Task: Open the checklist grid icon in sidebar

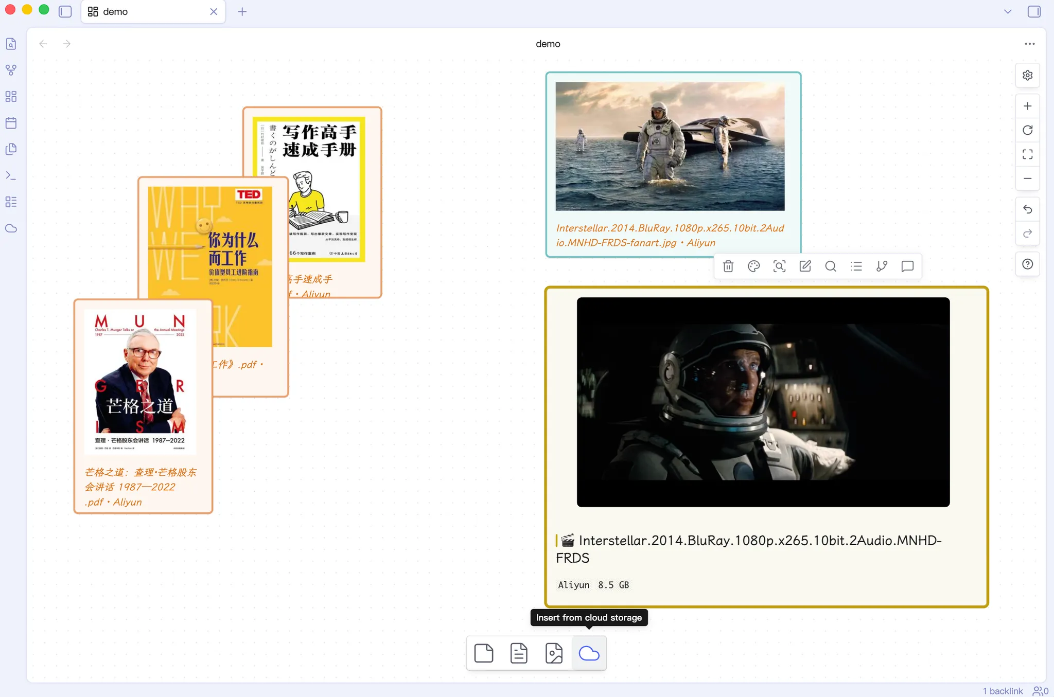Action: pyautogui.click(x=11, y=202)
